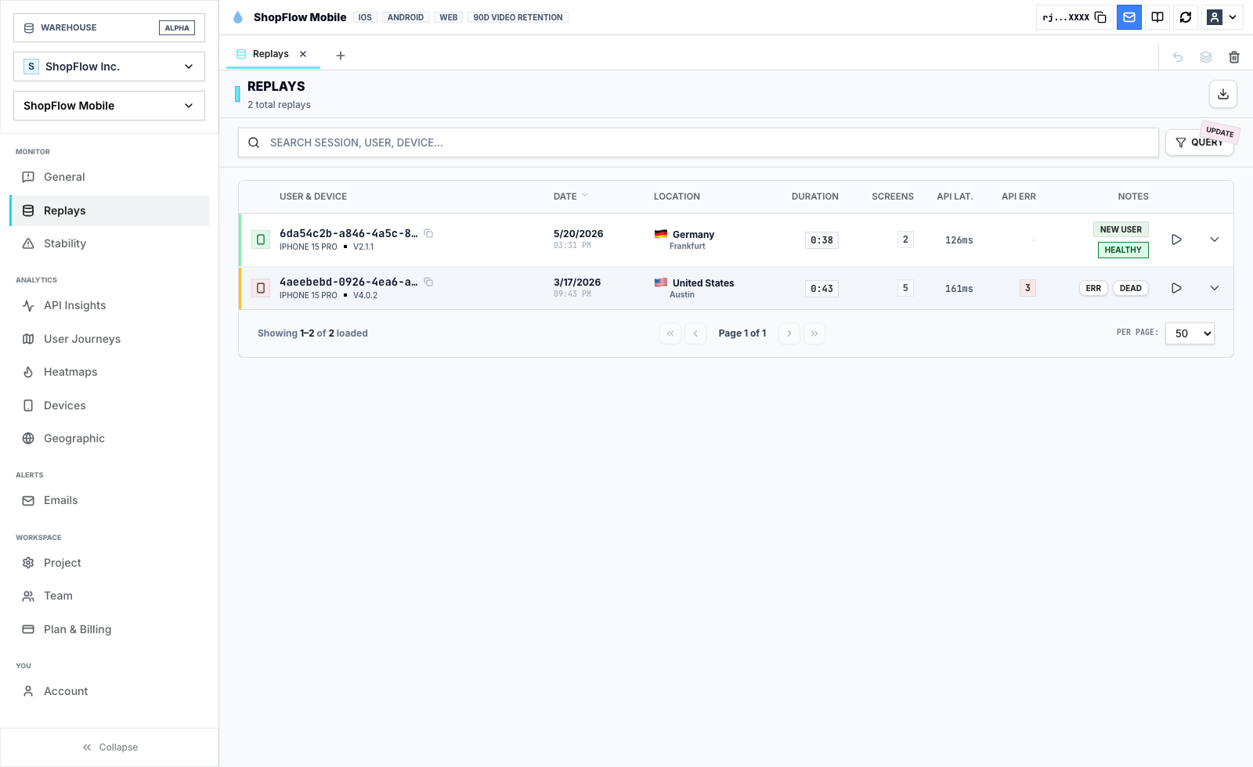Click the IOS platform tag

click(x=365, y=17)
